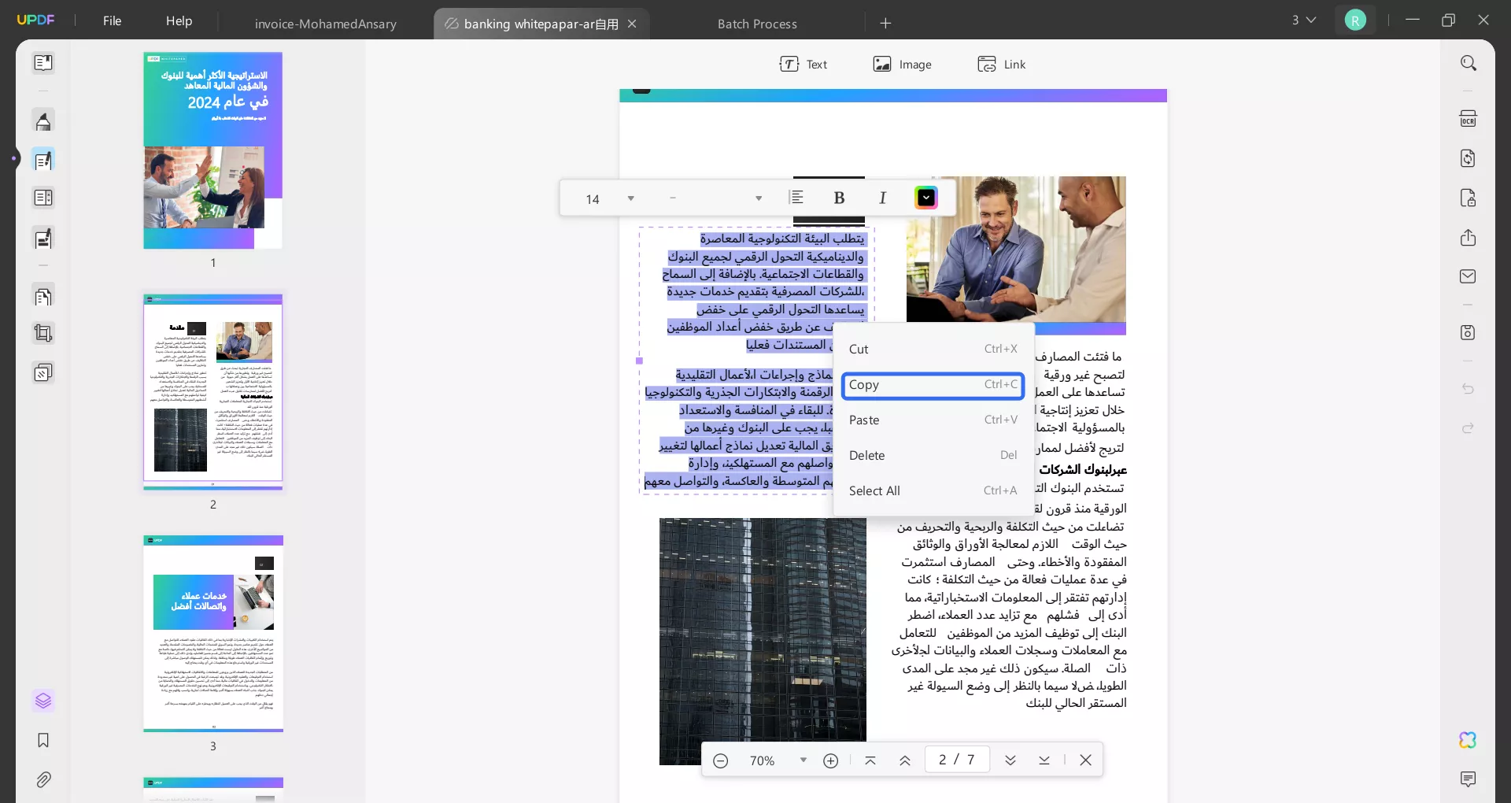Viewport: 1511px width, 803px height.
Task: Toggle the bookmark panel
Action: [44, 741]
